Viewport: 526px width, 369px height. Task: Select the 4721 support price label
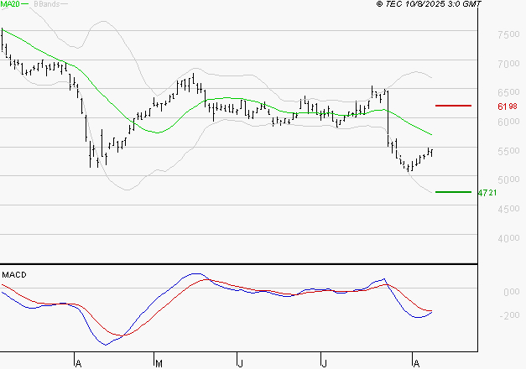pyautogui.click(x=487, y=192)
